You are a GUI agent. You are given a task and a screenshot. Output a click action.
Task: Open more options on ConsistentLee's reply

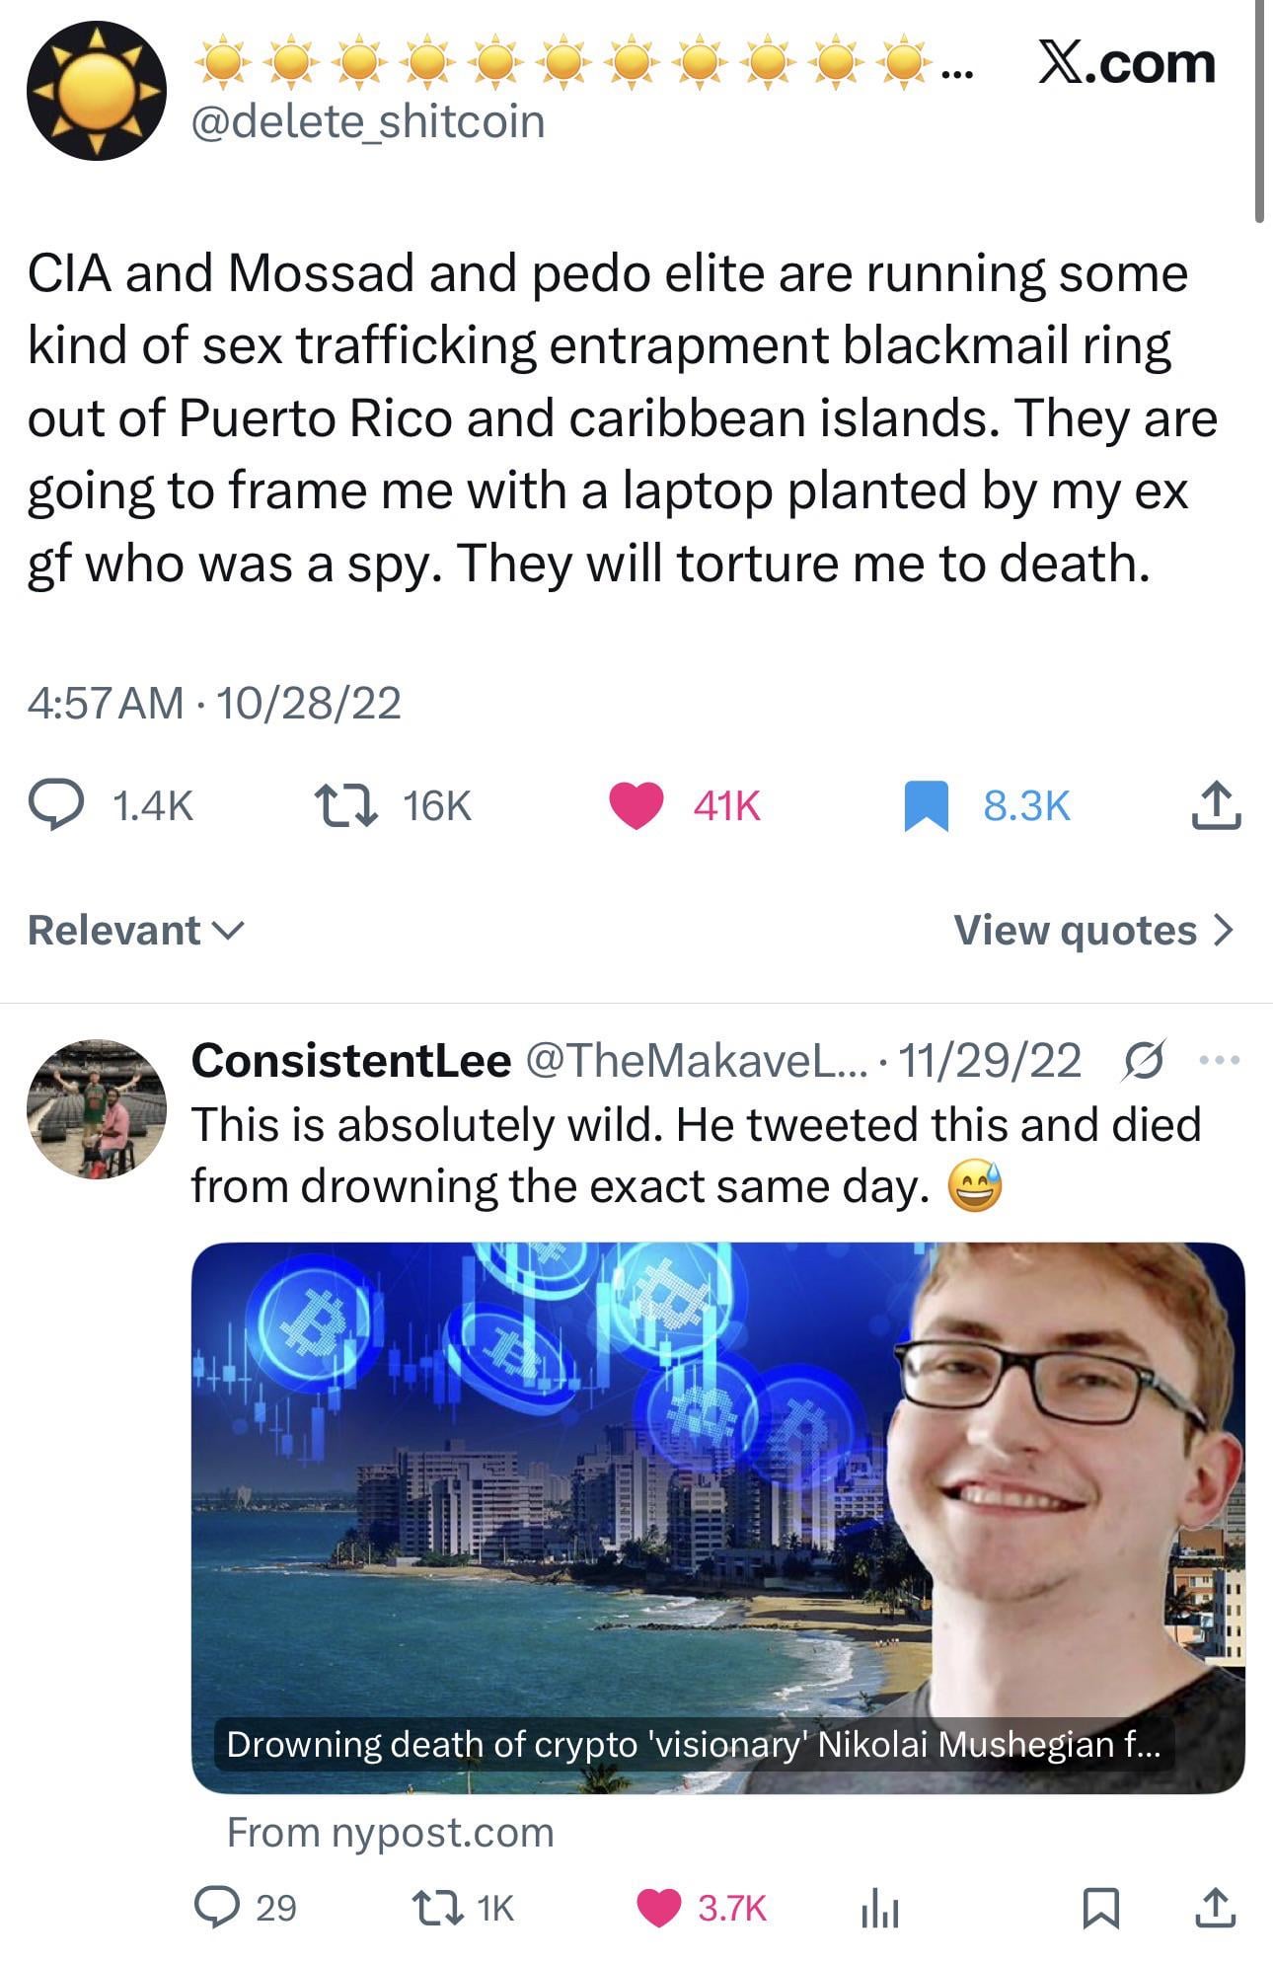[x=1220, y=1061]
